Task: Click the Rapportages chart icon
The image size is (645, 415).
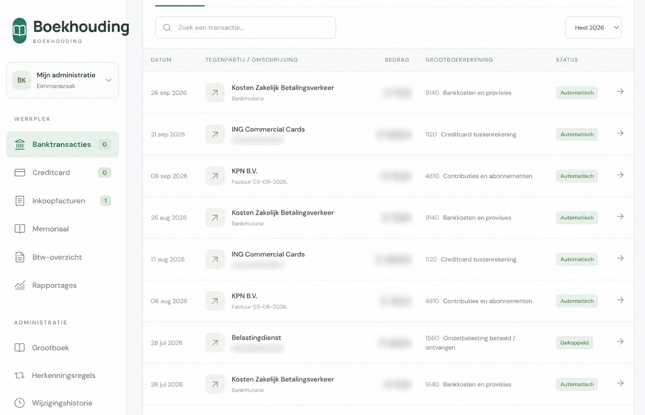Action: coord(20,285)
